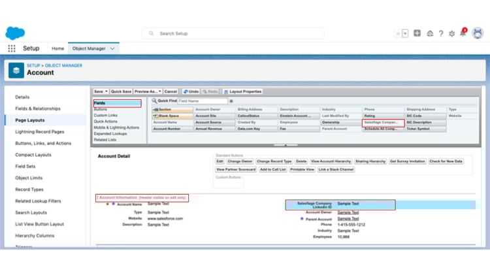Select the Section palette item
Screen dimensions: 490x275
pos(172,109)
